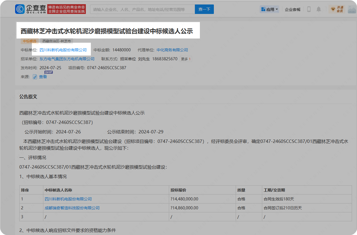Open 四川科新机电股份有限公司 next to 中标单位
The width and height of the screenshot is (357, 235).
[x=63, y=50]
